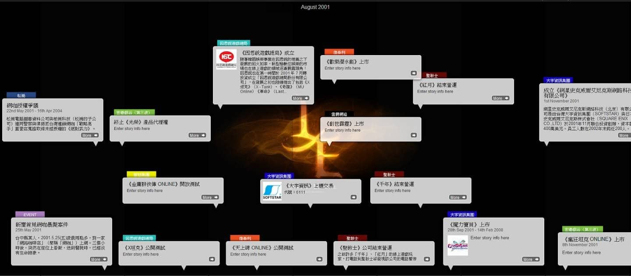Open the 《X坦克》公開測試 story title
This screenshot has height=276, width=631.
pos(144,248)
